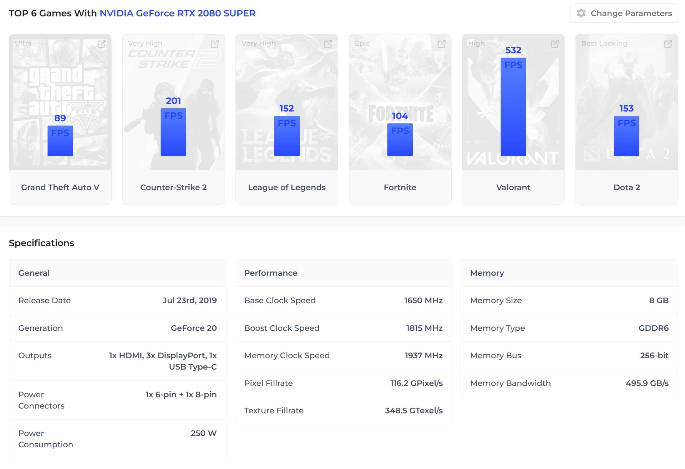Image resolution: width=685 pixels, height=469 pixels.
Task: Click the Boost Clock Speed value 1815 MHz
Action: click(x=425, y=328)
